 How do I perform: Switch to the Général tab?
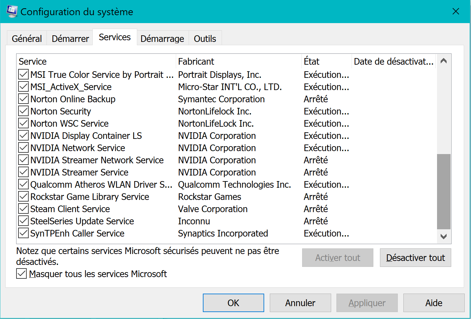[x=27, y=39]
